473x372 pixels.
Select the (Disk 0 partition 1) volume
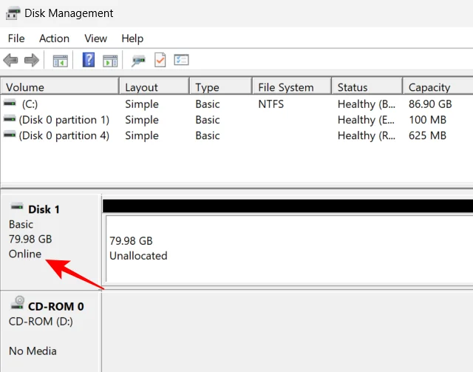(x=64, y=120)
